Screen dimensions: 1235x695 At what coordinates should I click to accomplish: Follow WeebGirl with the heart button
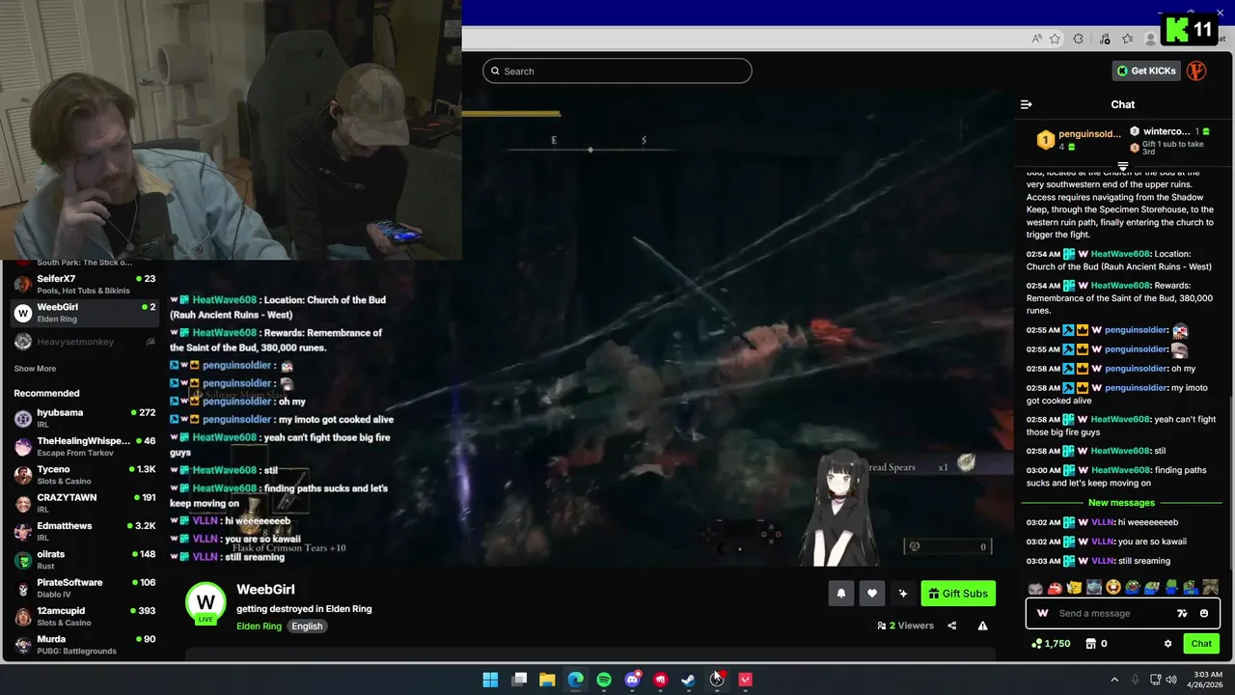click(x=871, y=594)
